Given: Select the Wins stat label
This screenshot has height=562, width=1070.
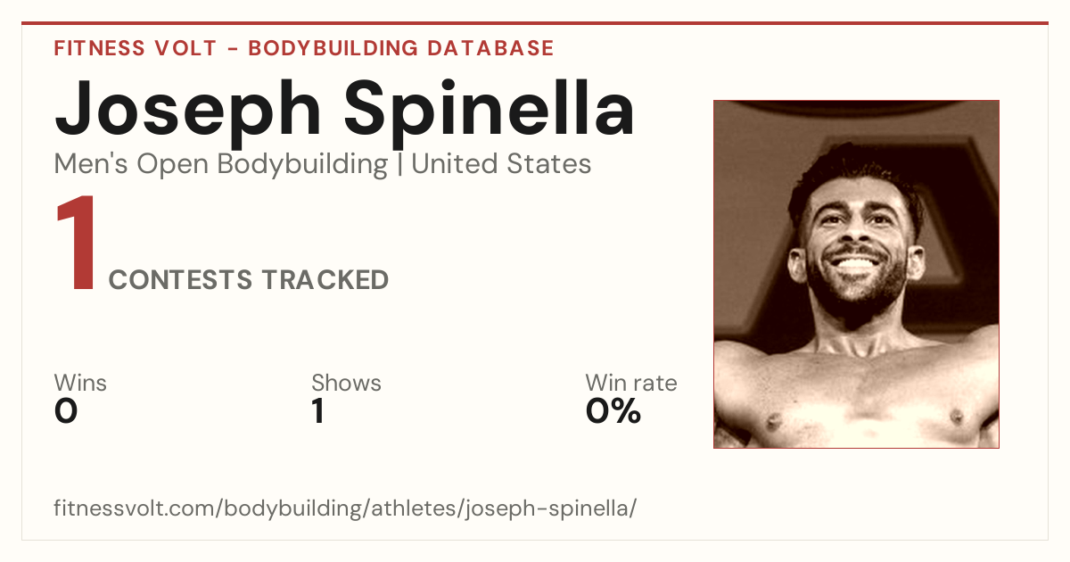Looking at the screenshot, I should 80,384.
